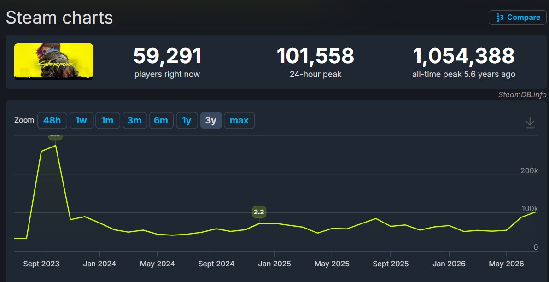This screenshot has height=282, width=549.
Task: Select the 3y zoom range
Action: (211, 121)
